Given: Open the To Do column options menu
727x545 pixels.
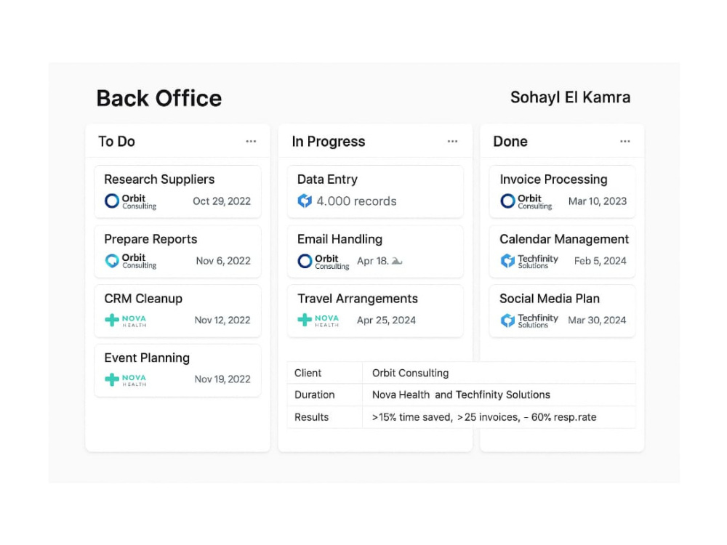Looking at the screenshot, I should tap(251, 142).
